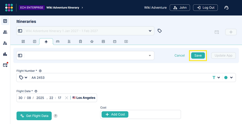Click the month value 08 in date
Screen dimensions: 242x124
pos(29,98)
